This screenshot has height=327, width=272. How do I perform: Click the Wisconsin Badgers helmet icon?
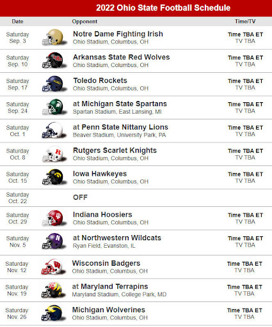[52, 266]
